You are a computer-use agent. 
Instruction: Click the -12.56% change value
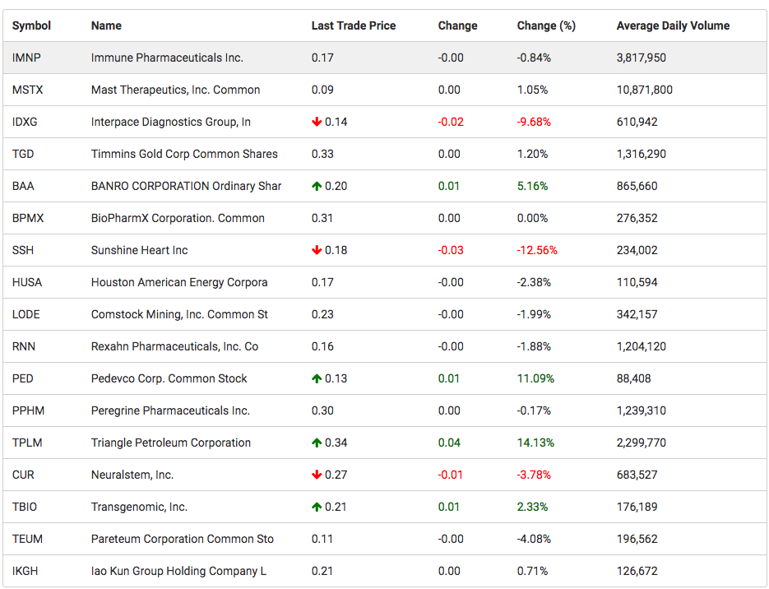pos(537,250)
